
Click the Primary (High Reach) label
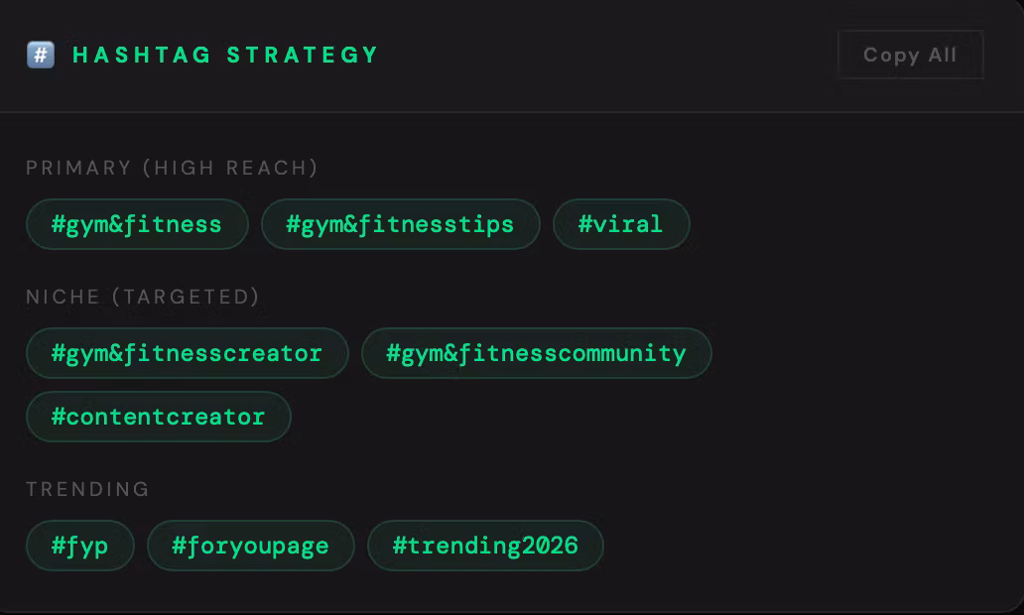tap(172, 168)
